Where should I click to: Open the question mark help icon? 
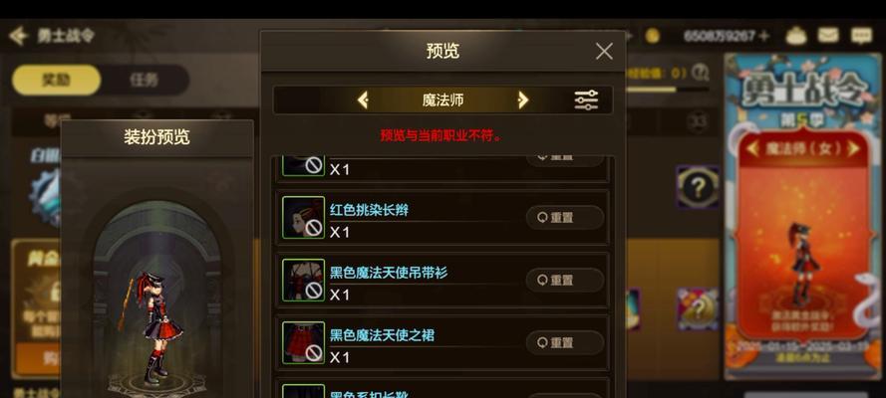(700, 73)
